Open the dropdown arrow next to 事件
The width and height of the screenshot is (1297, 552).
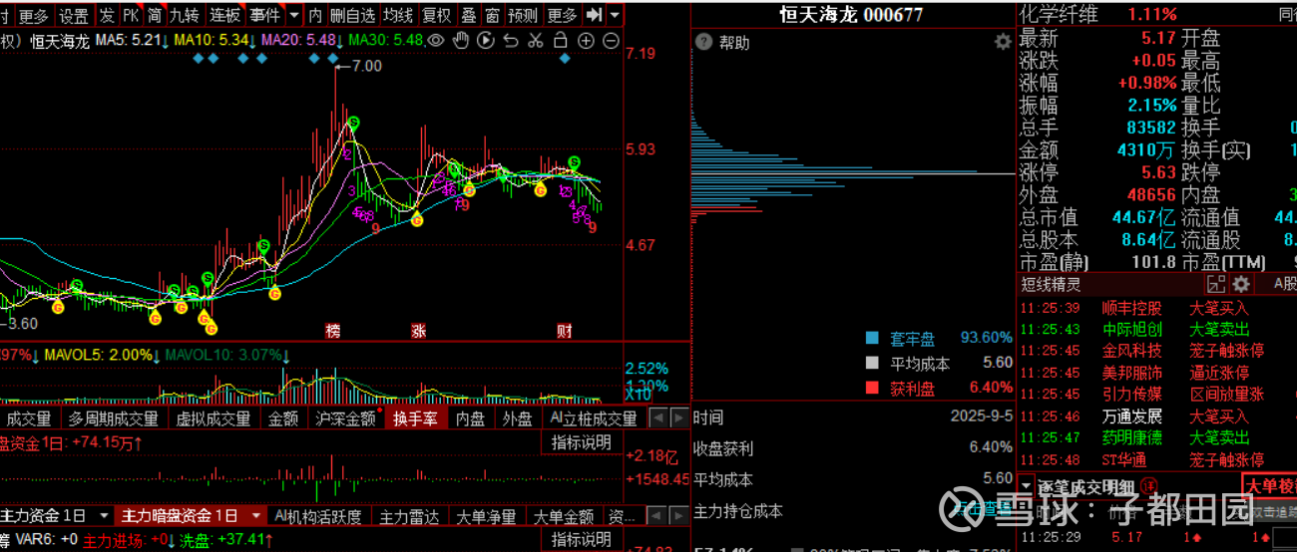[x=293, y=15]
